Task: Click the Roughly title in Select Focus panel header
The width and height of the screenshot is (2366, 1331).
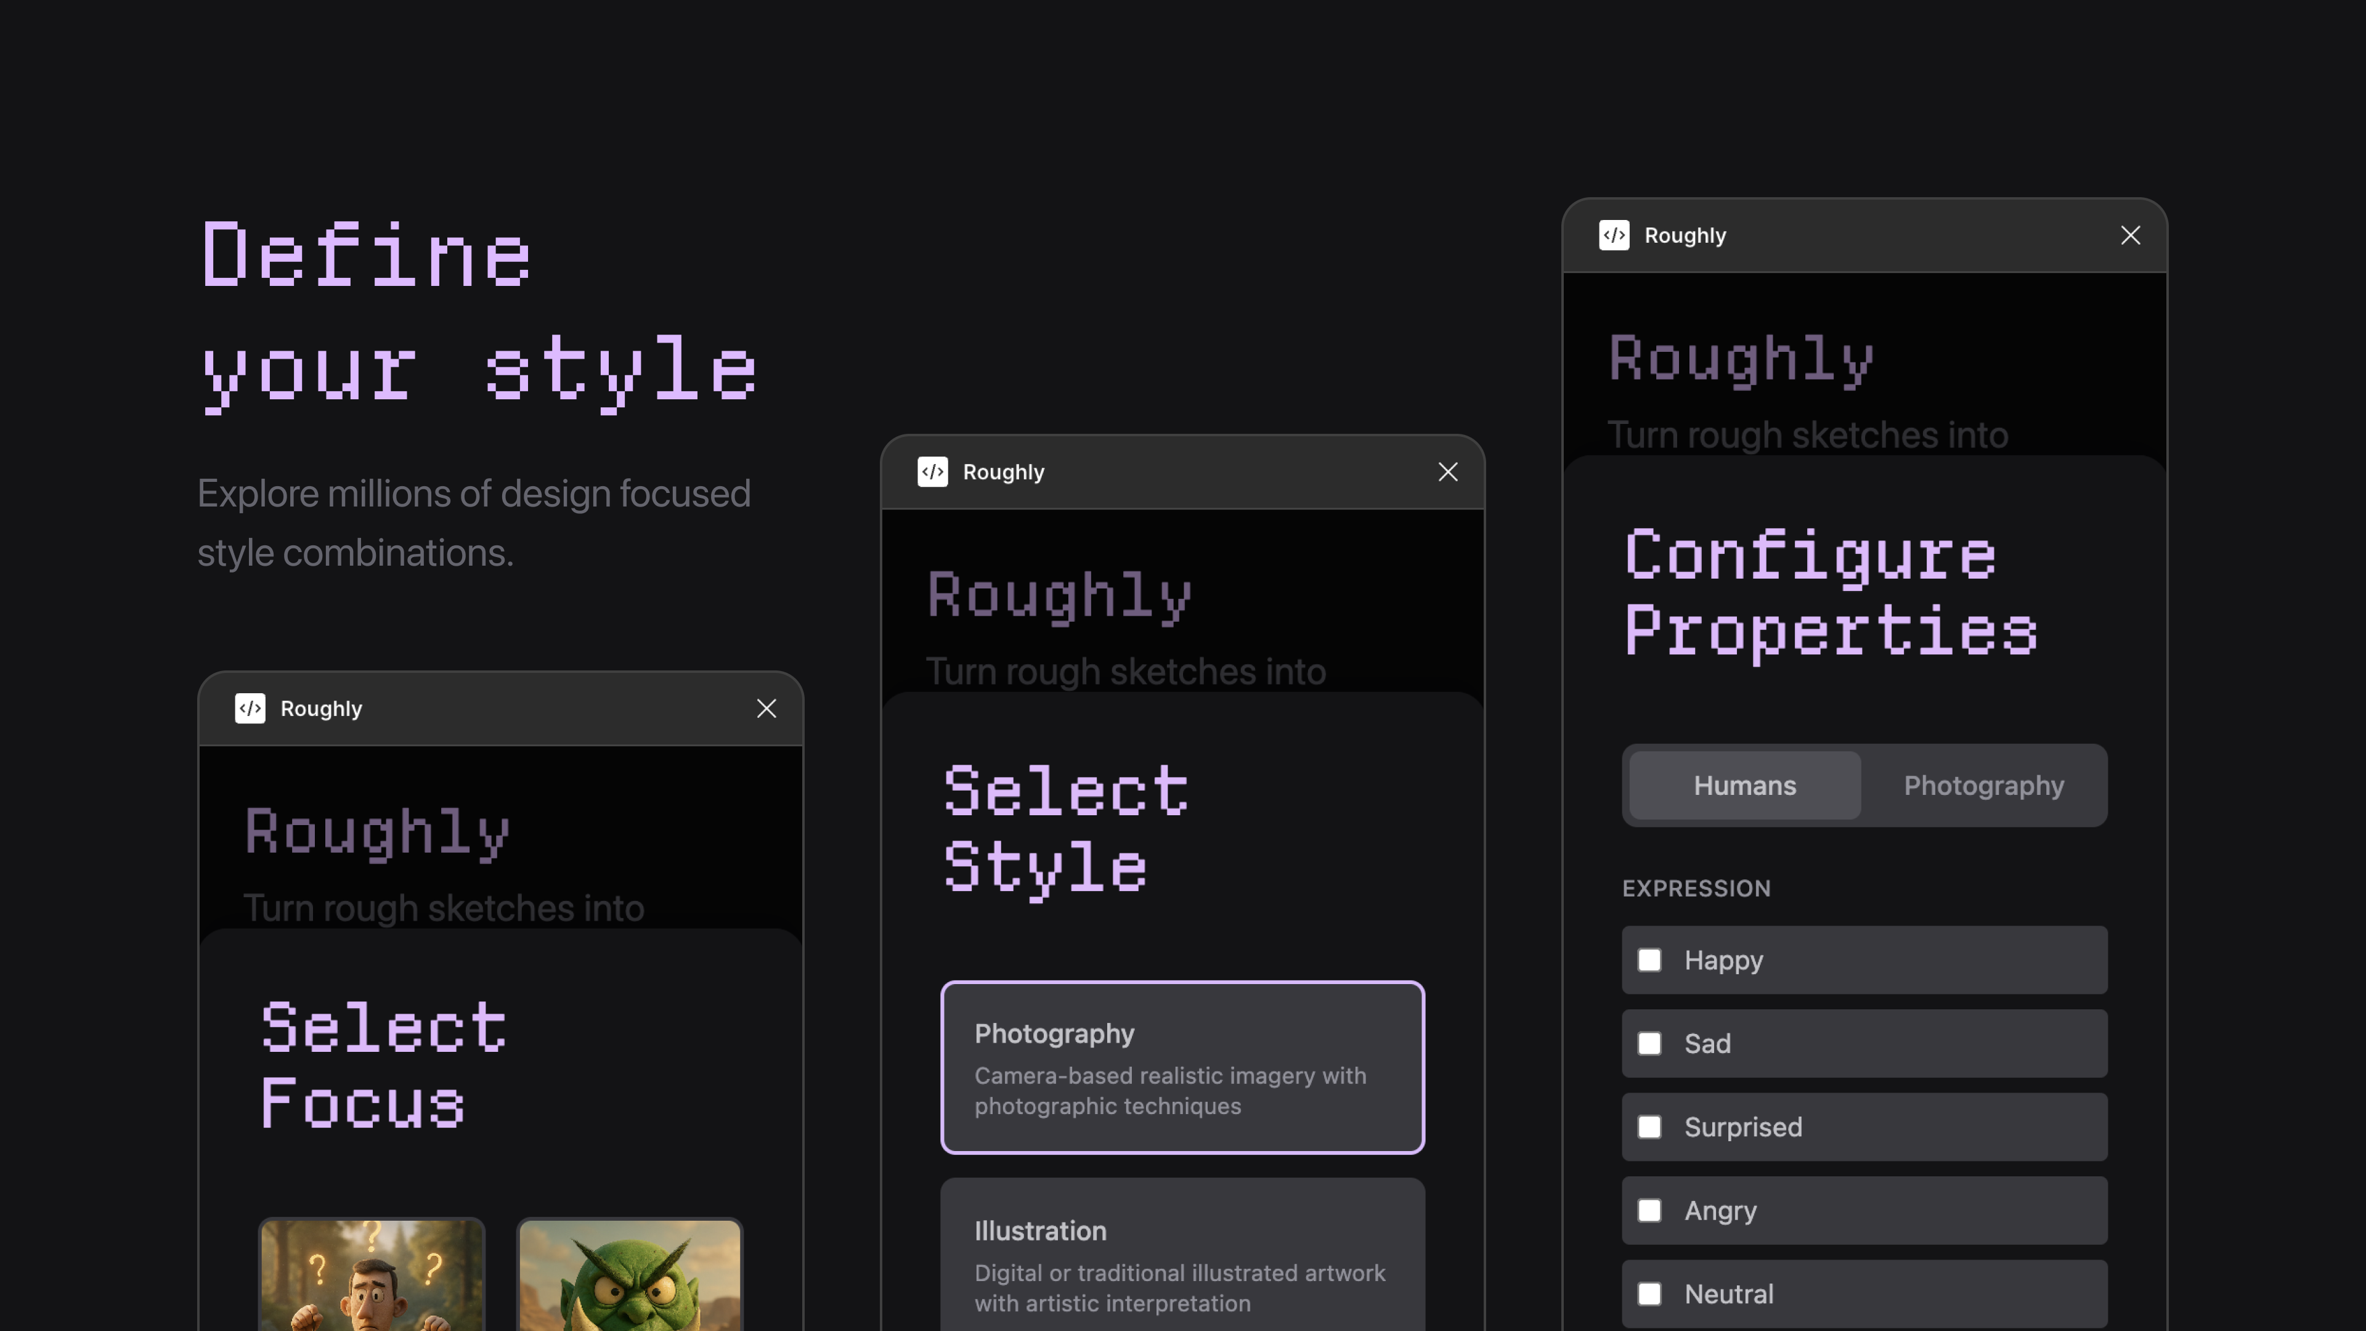Action: (x=320, y=709)
